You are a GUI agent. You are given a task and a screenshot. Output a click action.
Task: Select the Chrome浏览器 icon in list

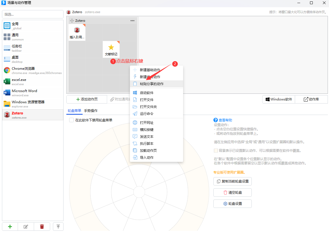[x=7, y=71]
